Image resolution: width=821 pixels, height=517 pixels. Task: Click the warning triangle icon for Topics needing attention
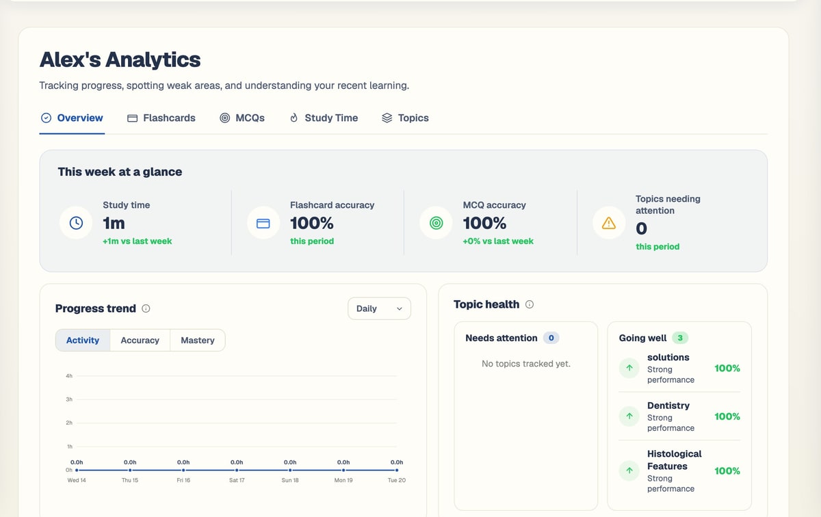(609, 223)
